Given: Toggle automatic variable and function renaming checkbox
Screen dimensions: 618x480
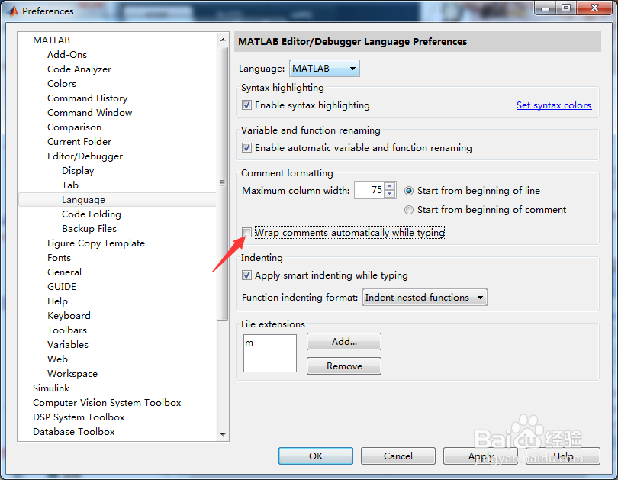Looking at the screenshot, I should (246, 148).
